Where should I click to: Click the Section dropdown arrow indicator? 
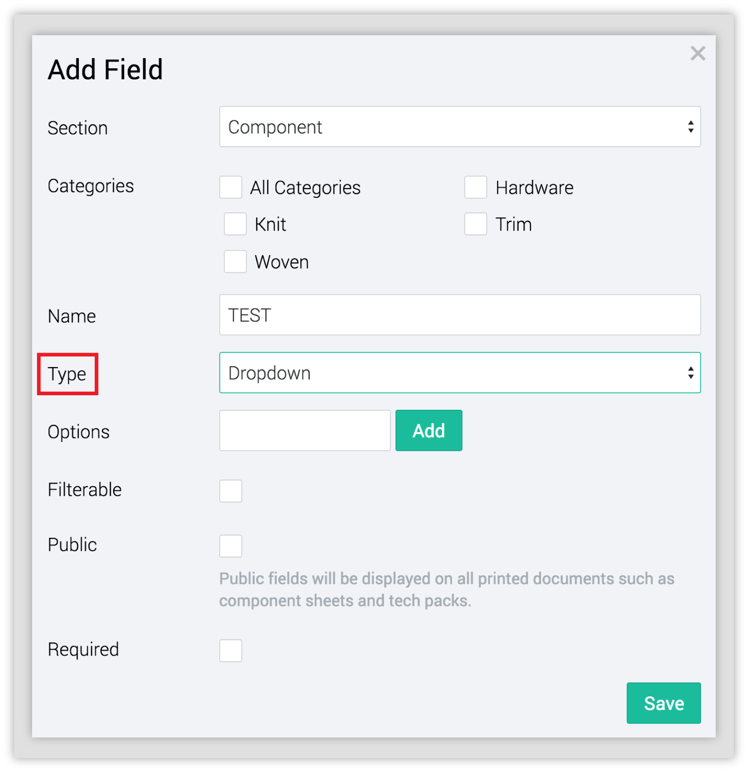coord(690,127)
